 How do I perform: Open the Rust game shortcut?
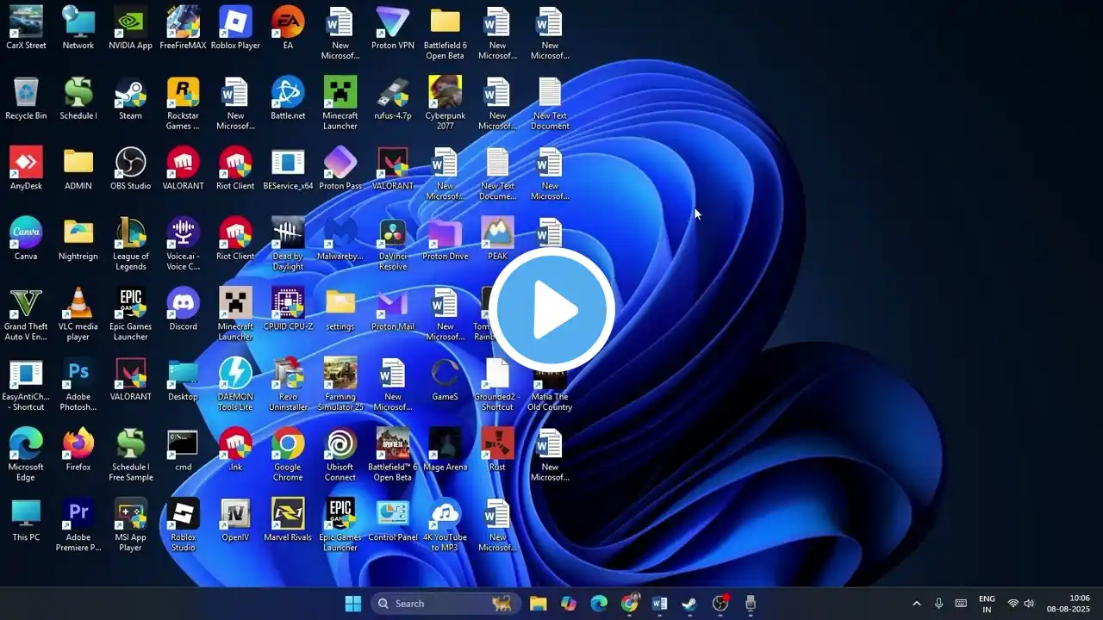pyautogui.click(x=497, y=449)
